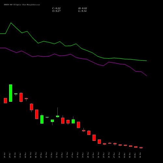Click the '28 Nov' date label
This screenshot has width=163, height=163.
pos(119,155)
